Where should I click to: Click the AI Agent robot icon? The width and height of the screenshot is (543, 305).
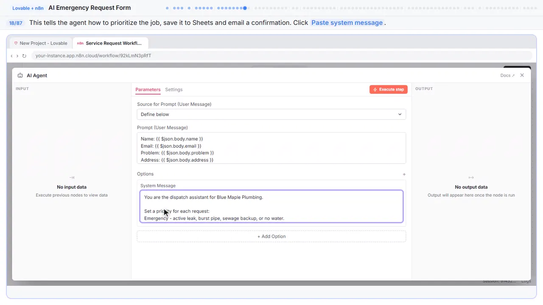[20, 75]
